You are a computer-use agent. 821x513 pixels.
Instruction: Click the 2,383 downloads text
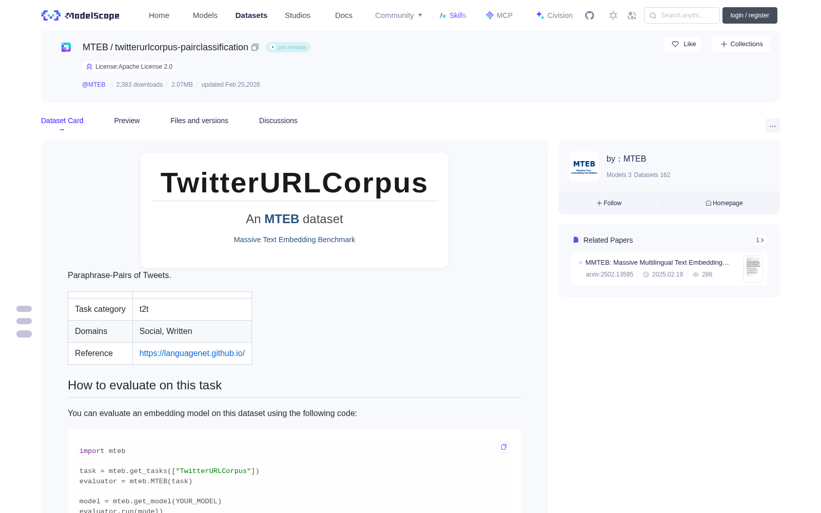[140, 85]
